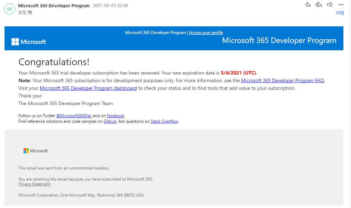
Task: Click the sender name 'Microsoft 365 Developer Program'
Action: (x=54, y=6)
